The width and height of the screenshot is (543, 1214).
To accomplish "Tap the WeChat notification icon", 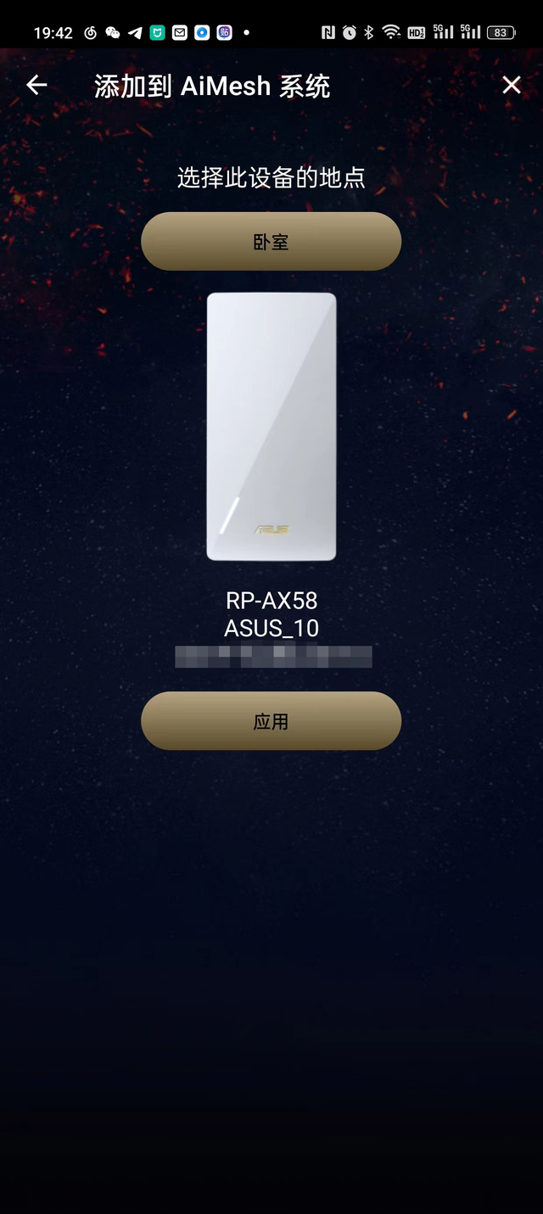I will (113, 33).
